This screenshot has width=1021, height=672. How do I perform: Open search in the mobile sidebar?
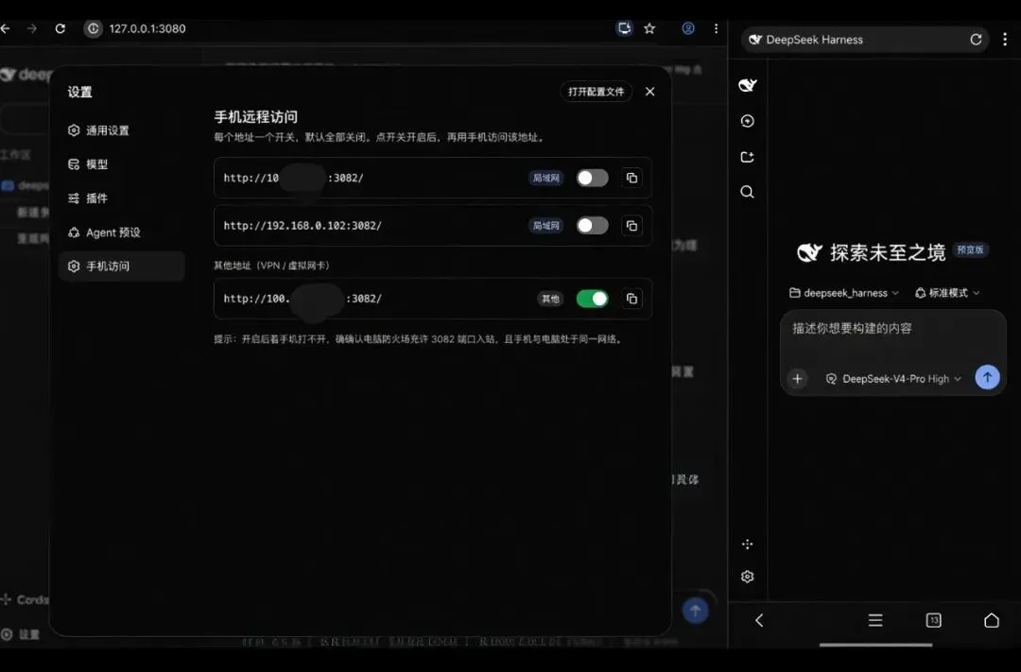click(x=748, y=192)
